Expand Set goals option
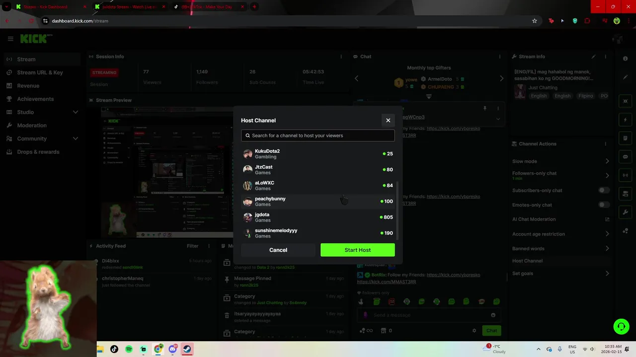 [607, 273]
